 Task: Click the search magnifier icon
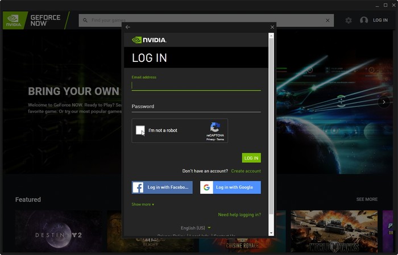pyautogui.click(x=85, y=20)
